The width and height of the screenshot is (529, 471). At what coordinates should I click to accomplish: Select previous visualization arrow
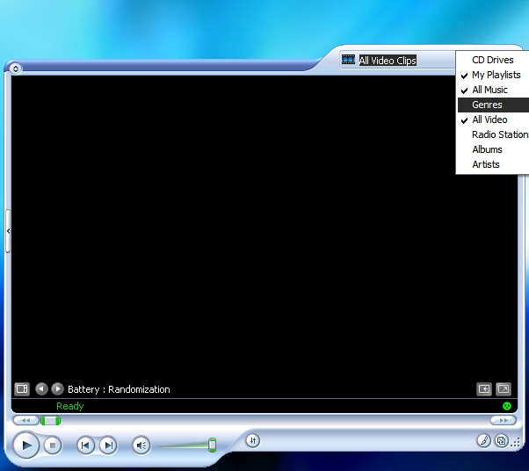tap(41, 389)
